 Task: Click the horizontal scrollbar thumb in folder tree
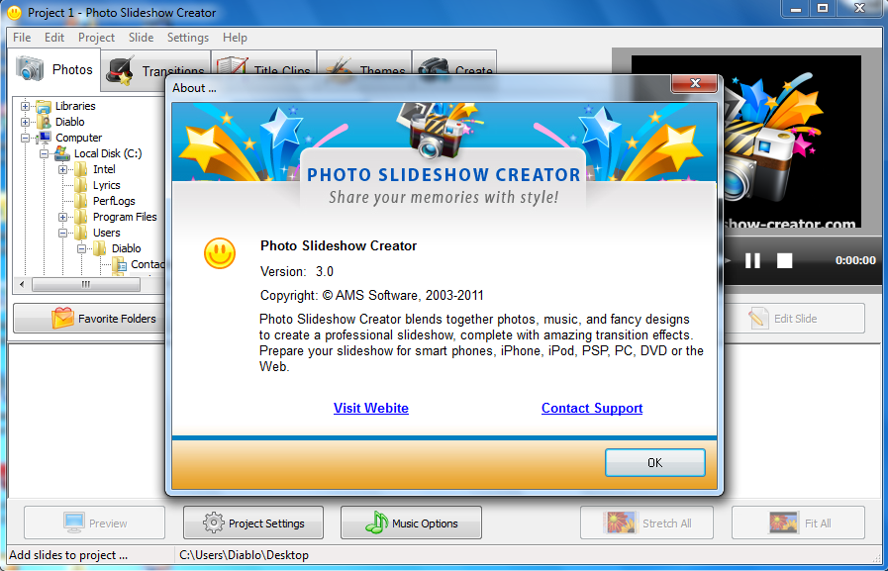click(86, 284)
